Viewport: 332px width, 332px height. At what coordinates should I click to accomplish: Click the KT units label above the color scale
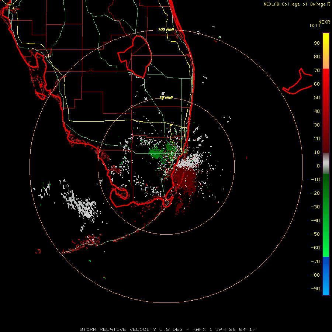pyautogui.click(x=315, y=25)
